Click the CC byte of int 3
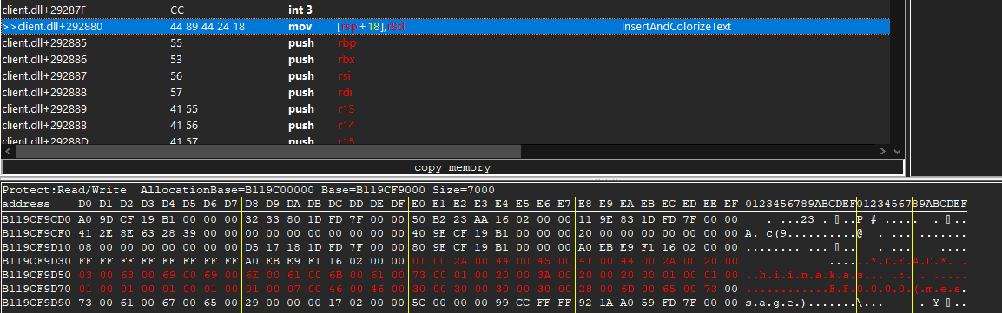Screen dimensions: 1002x313 pyautogui.click(x=177, y=10)
